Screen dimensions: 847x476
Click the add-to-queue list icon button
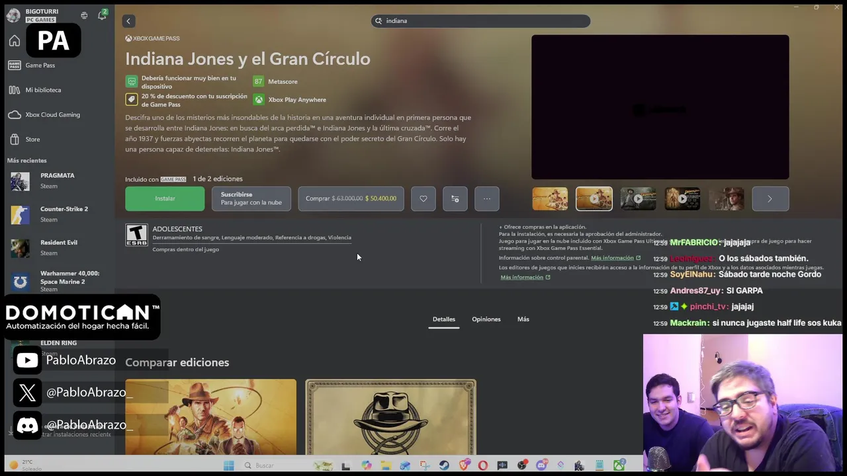[x=455, y=198]
